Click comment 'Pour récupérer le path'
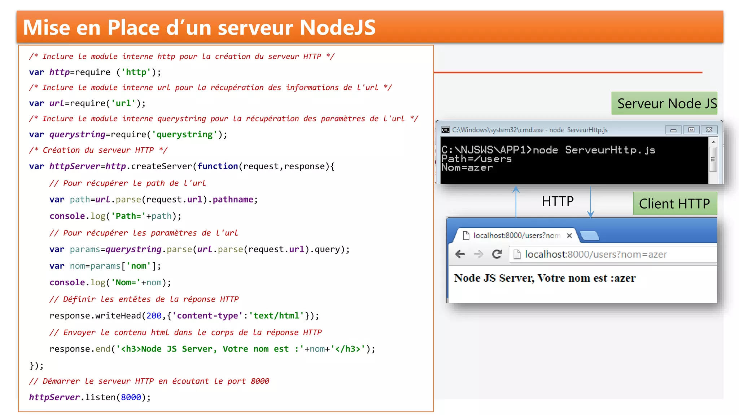Viewport: 739px width, 415px height. coord(128,183)
